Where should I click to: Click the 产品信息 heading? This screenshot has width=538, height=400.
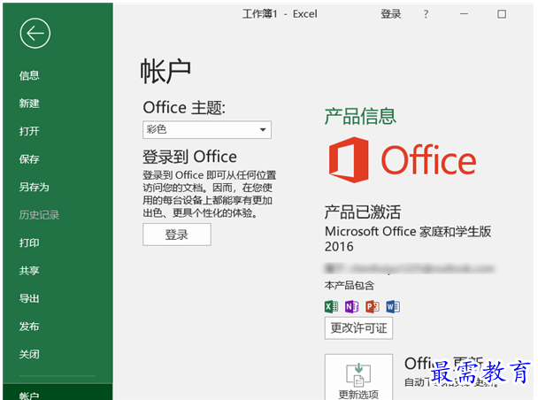tap(360, 116)
